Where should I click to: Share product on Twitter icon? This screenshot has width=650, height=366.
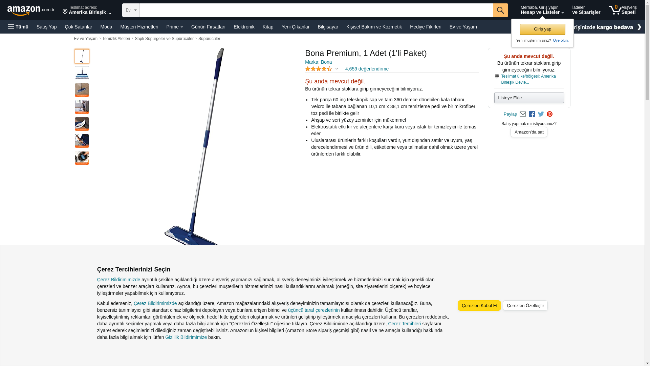pyautogui.click(x=541, y=114)
